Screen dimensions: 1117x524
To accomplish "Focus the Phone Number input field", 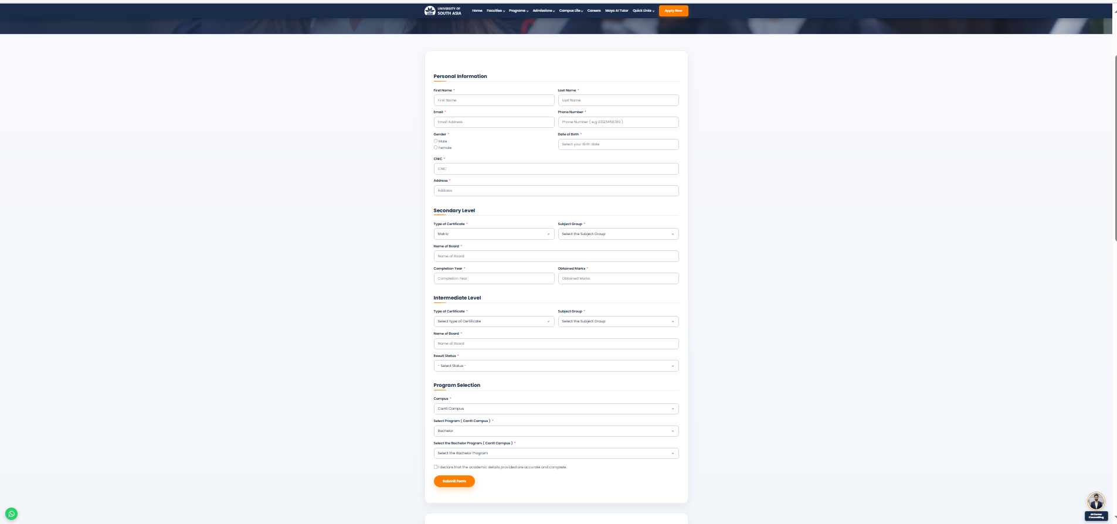I will 618,122.
